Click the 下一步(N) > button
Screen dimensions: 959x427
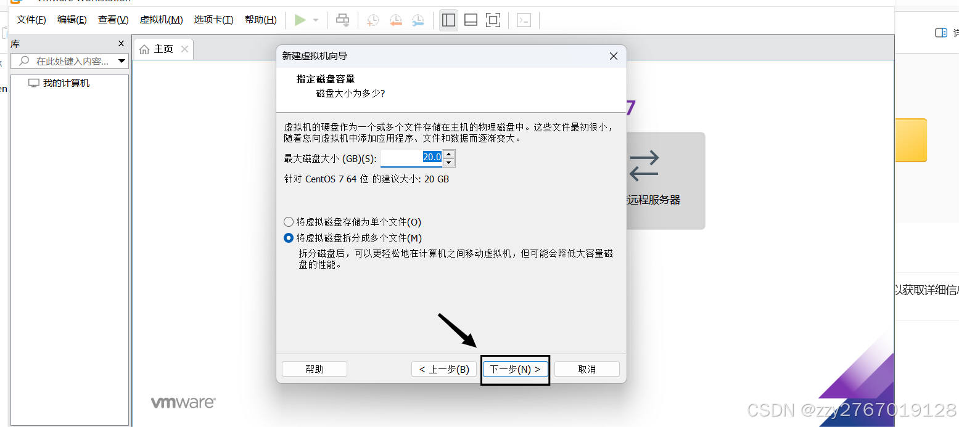click(515, 369)
